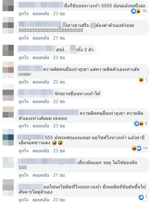Click the reaction icons with 16 count
Screen dimensions: 160x203
tap(139, 11)
